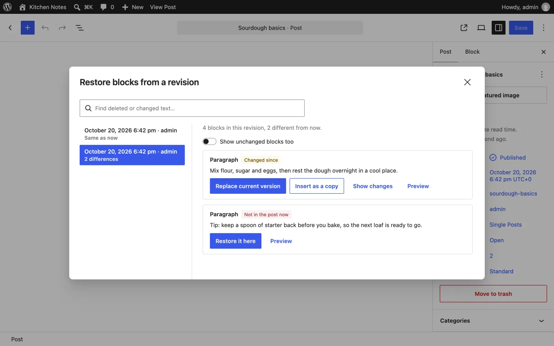Click the WordPress logo icon
Viewport: 554px width, 346px height.
click(x=7, y=7)
